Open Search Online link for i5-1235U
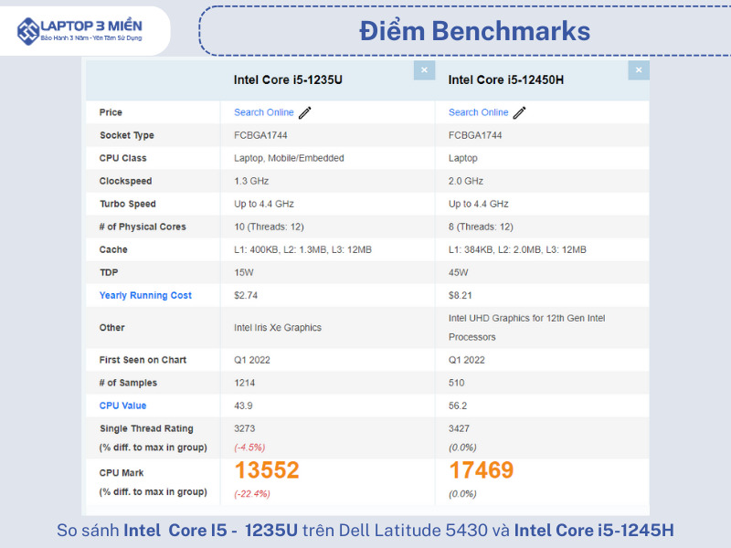Image resolution: width=731 pixels, height=548 pixels. (263, 112)
